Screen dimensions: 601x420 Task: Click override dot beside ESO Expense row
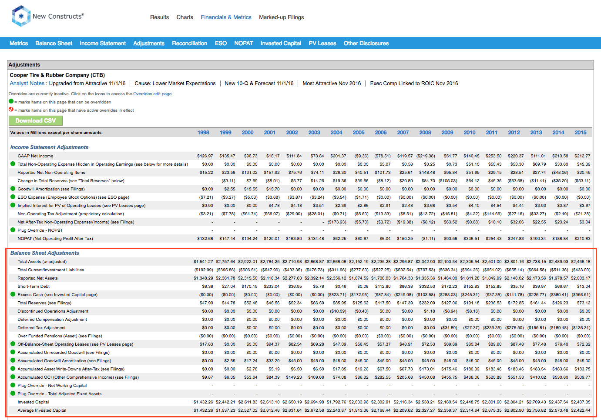[13, 197]
